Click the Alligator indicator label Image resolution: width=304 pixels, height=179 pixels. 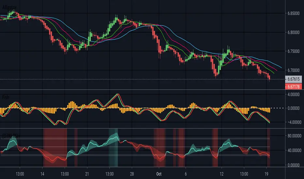click(9, 7)
